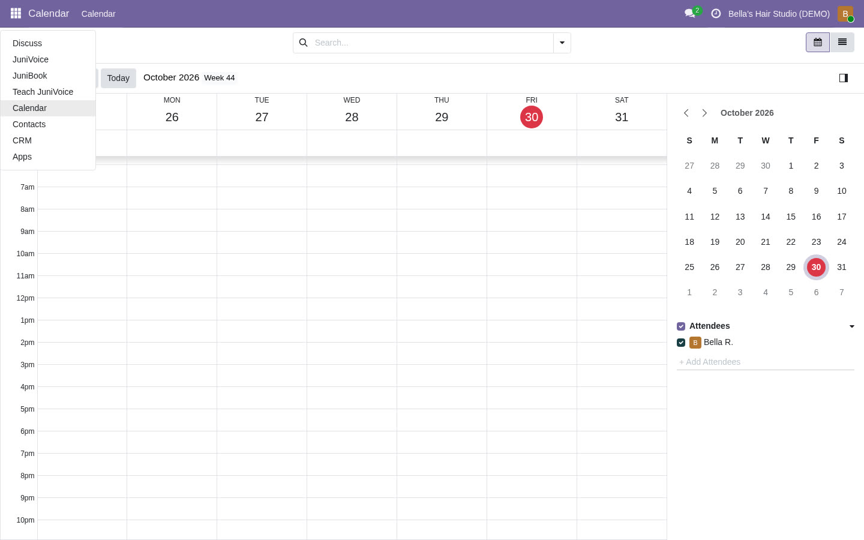Open Discuss from the apps menu

tap(48, 43)
